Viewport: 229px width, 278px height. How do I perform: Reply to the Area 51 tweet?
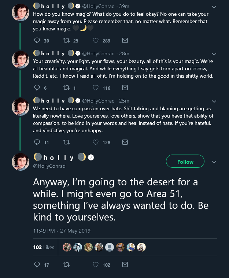37,264
